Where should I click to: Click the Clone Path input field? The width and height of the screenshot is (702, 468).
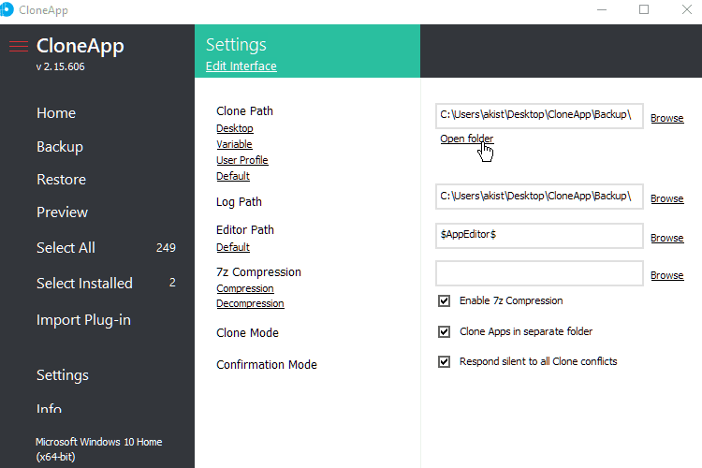coord(539,116)
